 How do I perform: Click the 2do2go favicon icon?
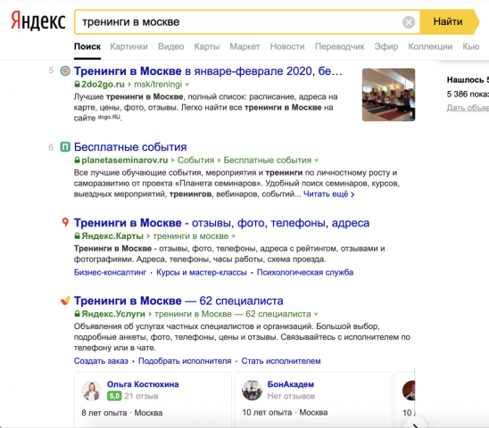65,71
